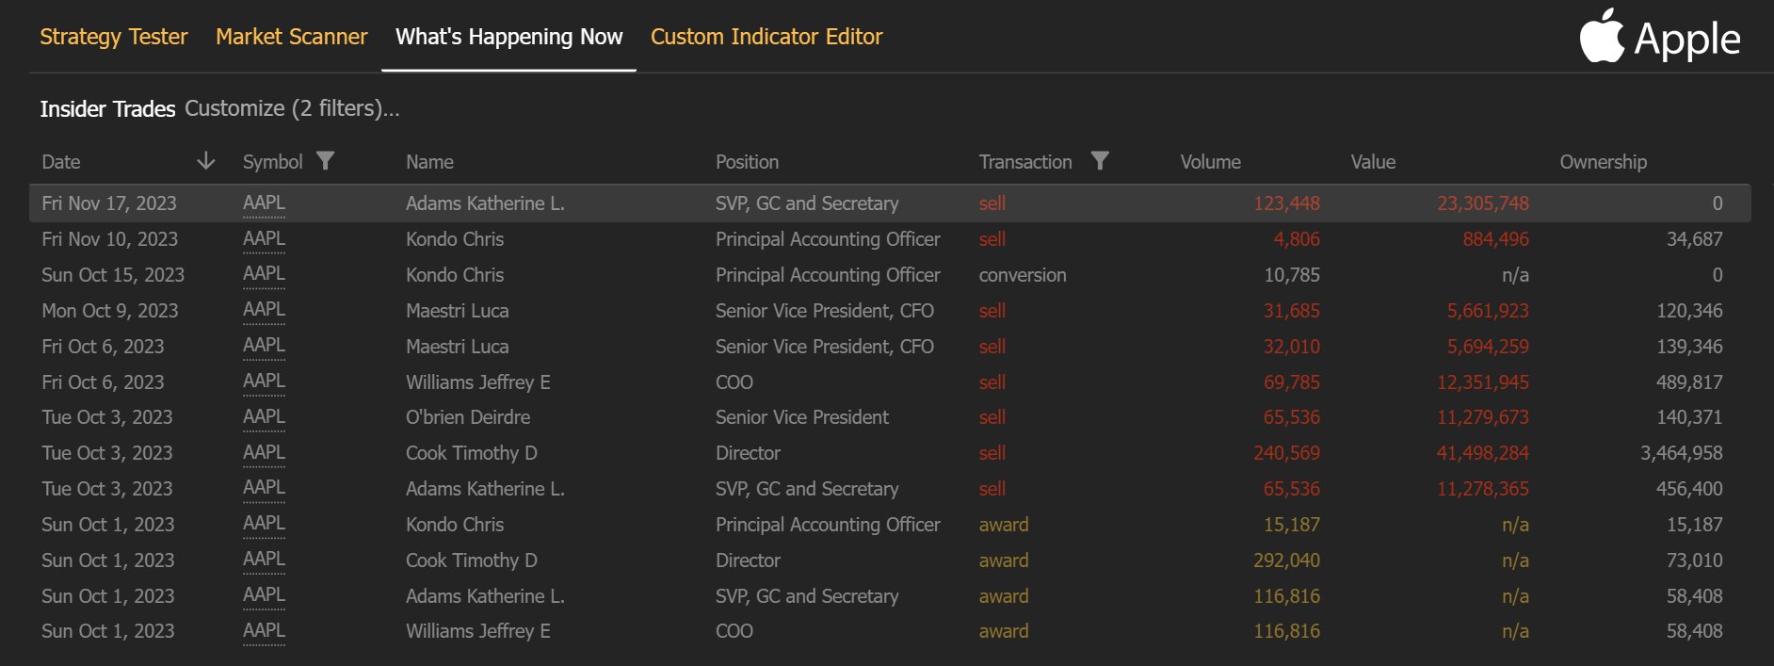Open AAPL symbol link in Nov 17 row

coord(264,203)
